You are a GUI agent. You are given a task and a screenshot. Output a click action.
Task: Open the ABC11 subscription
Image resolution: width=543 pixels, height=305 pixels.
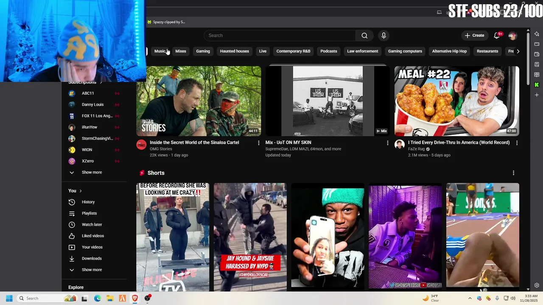[x=94, y=93]
